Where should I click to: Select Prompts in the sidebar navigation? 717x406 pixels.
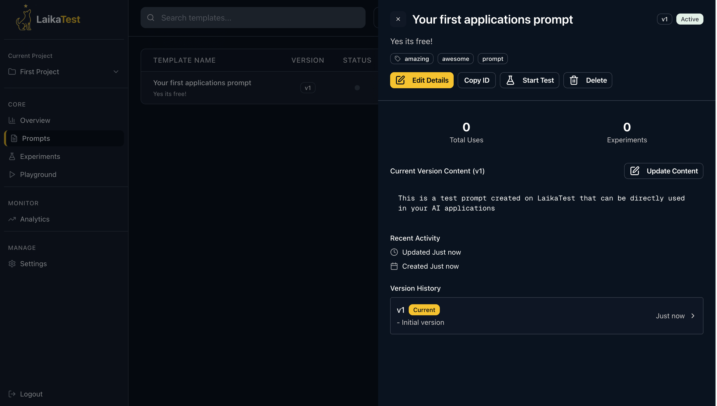[x=36, y=138]
